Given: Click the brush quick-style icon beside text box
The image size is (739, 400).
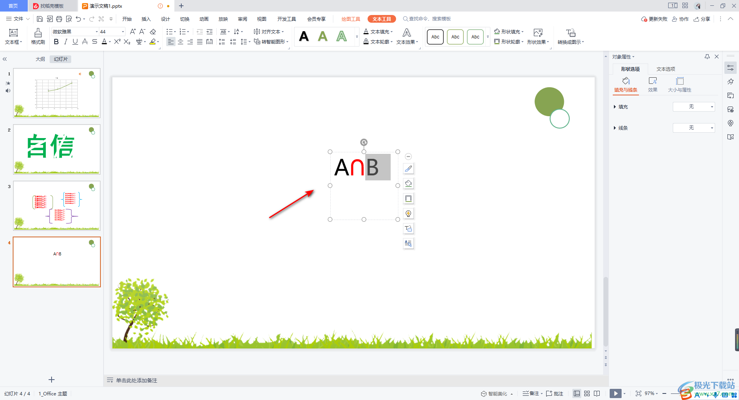Looking at the screenshot, I should pos(408,168).
